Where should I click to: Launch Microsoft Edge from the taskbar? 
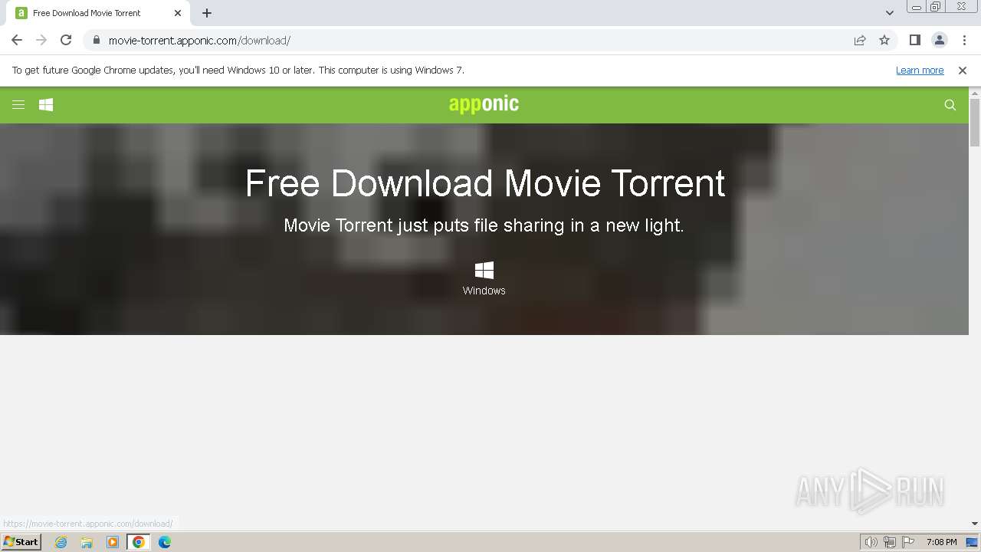click(x=165, y=542)
